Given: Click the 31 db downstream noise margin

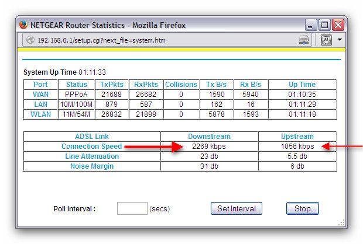Looking at the screenshot, I should pyautogui.click(x=209, y=166).
